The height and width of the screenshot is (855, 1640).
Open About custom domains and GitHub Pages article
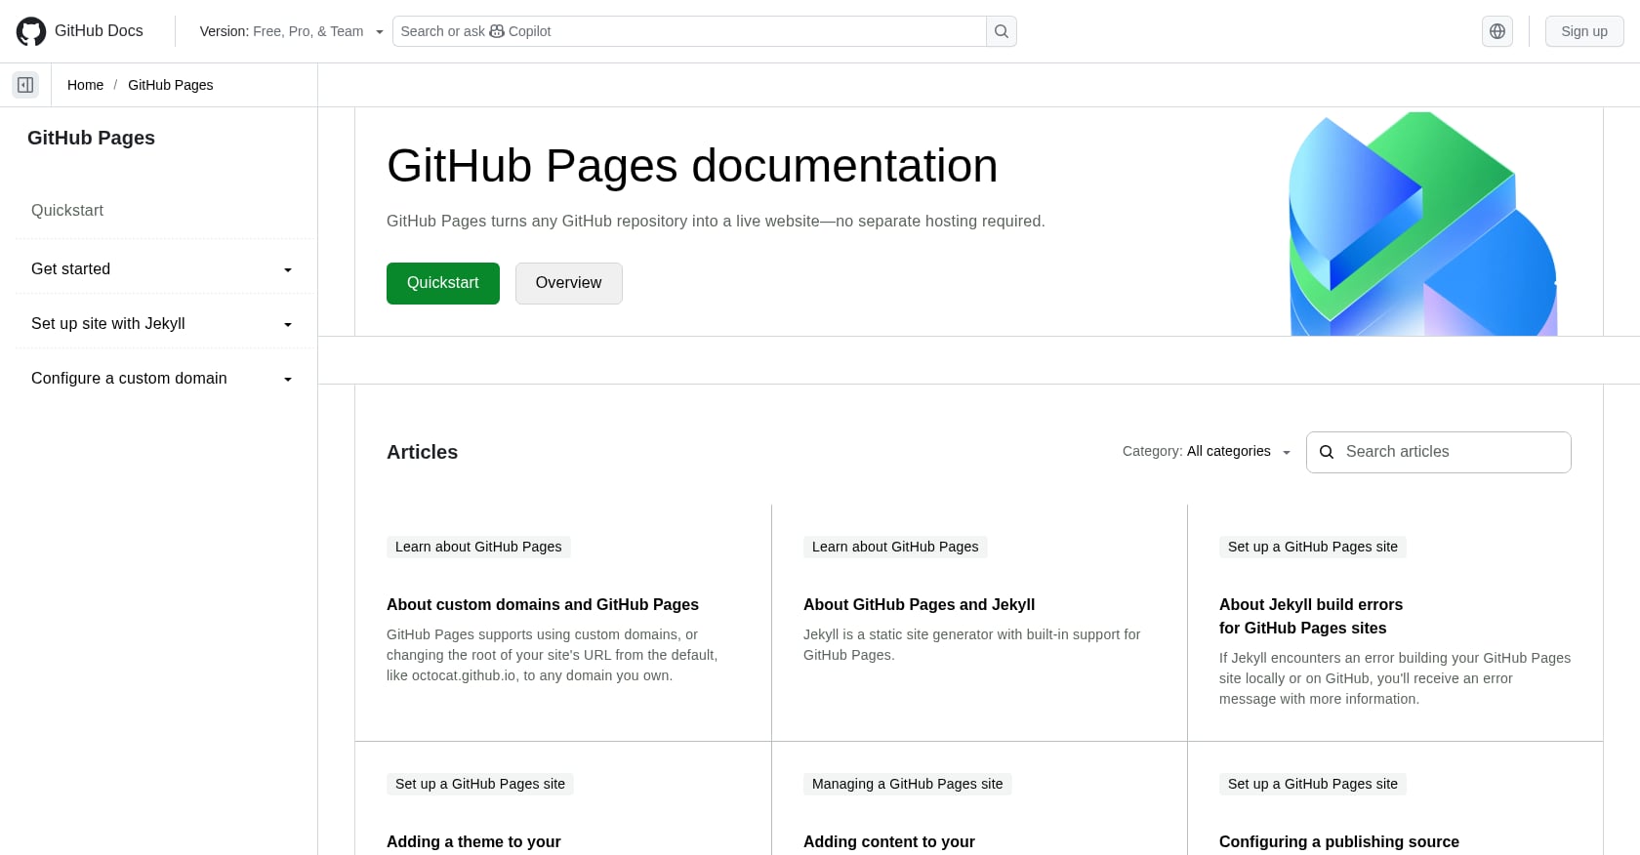click(x=543, y=604)
